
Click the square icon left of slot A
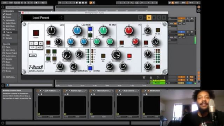tap(140, 17)
